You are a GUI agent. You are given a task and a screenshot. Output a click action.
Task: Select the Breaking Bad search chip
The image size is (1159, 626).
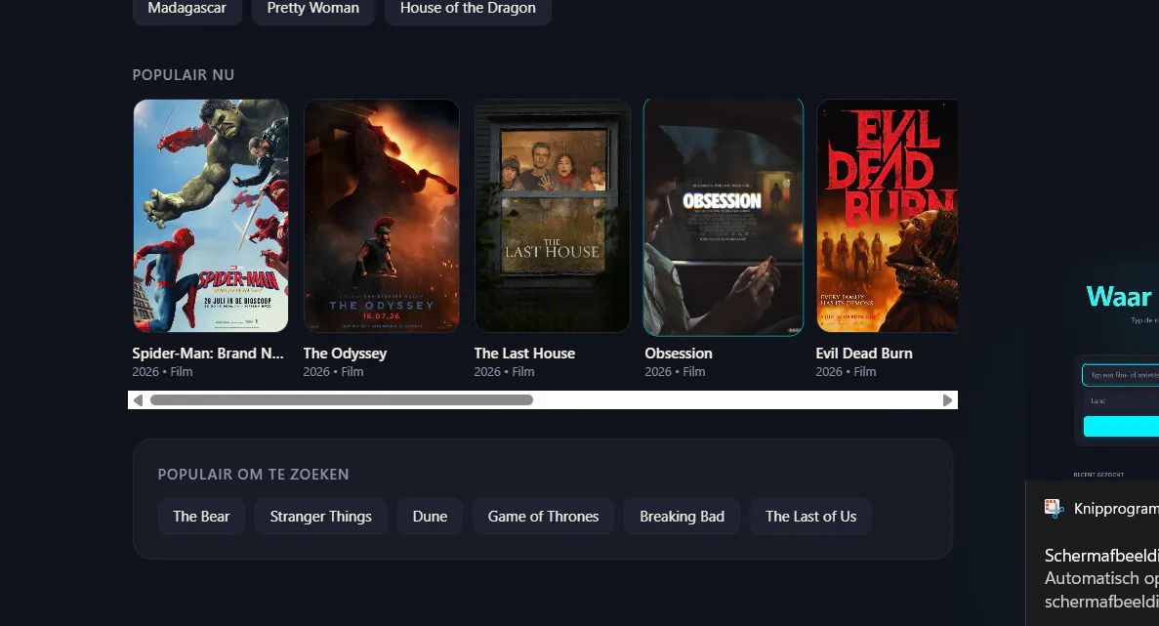click(x=682, y=516)
